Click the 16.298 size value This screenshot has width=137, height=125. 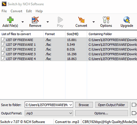[x=72, y=54]
